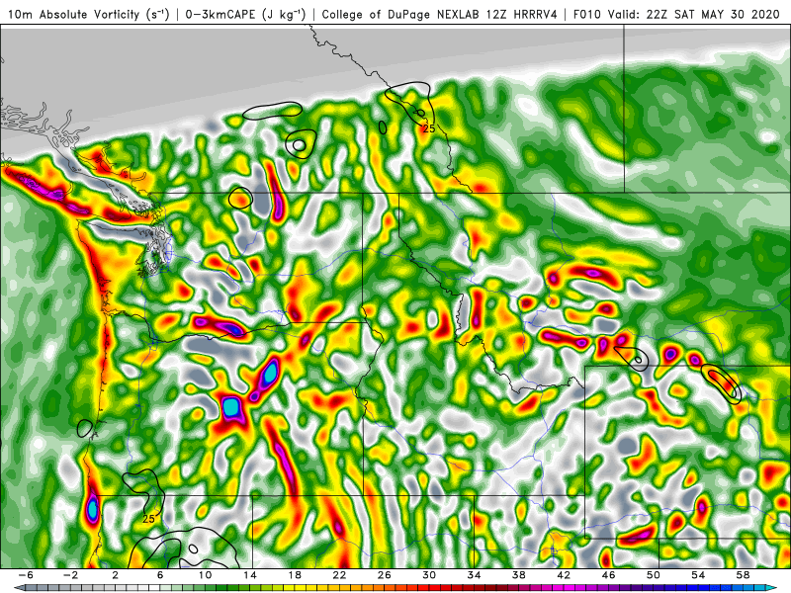The image size is (791, 593).
Task: Click the color scale label "54"
Action: 698,575
